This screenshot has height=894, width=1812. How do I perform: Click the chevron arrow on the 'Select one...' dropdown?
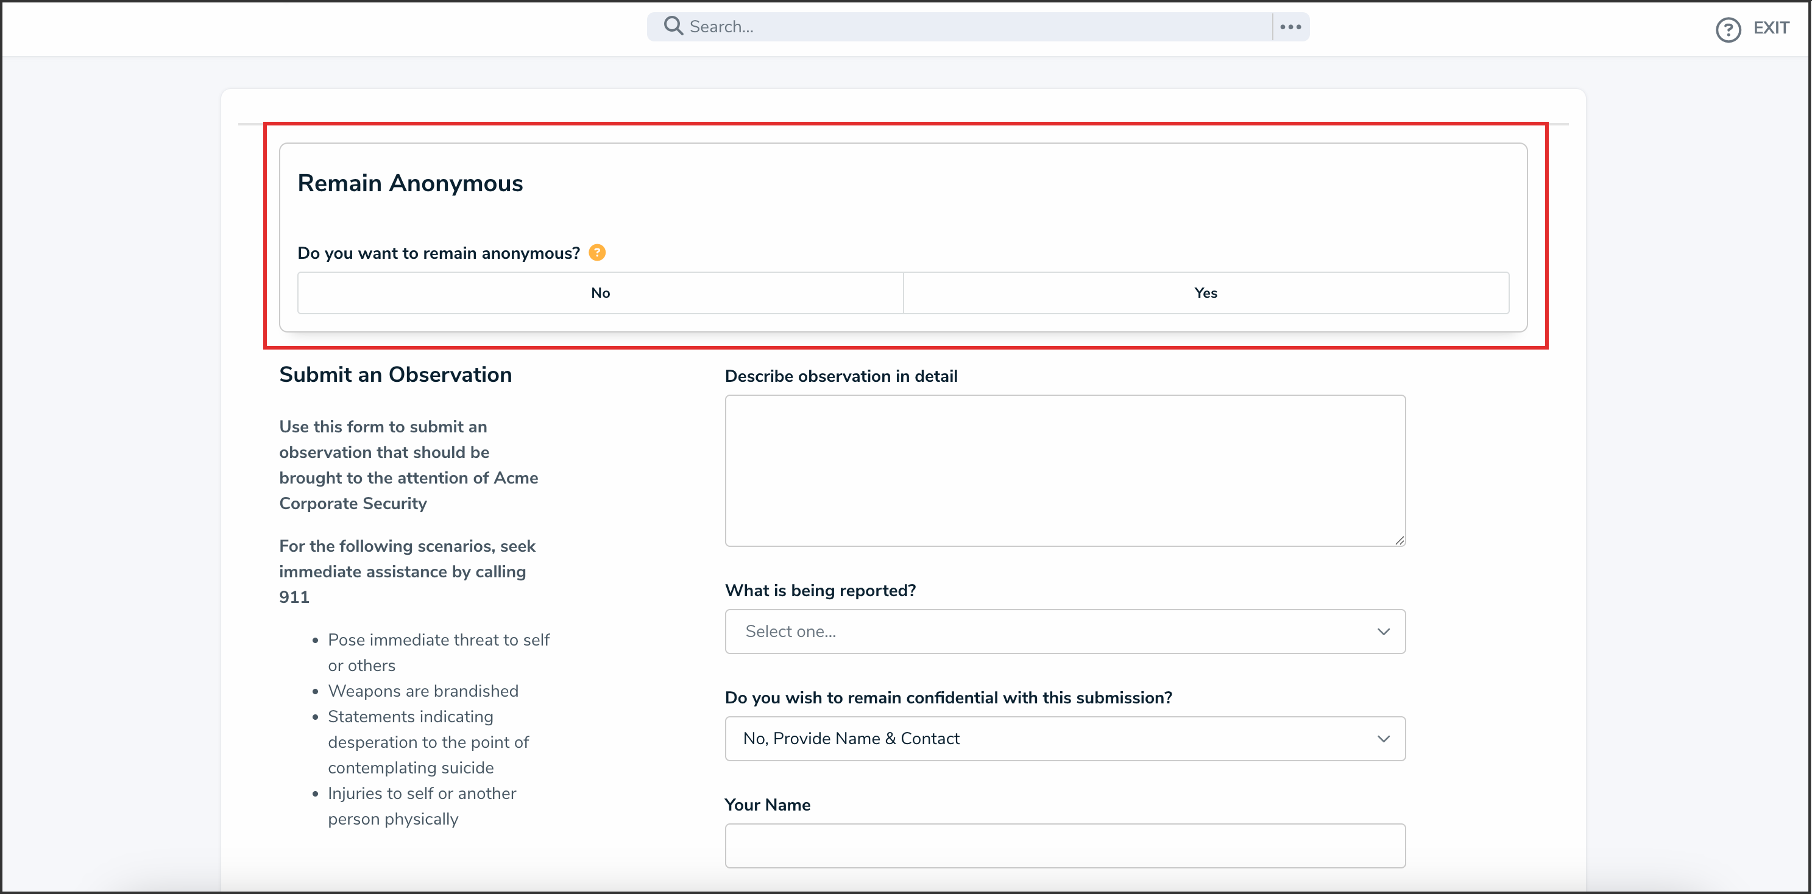point(1383,631)
